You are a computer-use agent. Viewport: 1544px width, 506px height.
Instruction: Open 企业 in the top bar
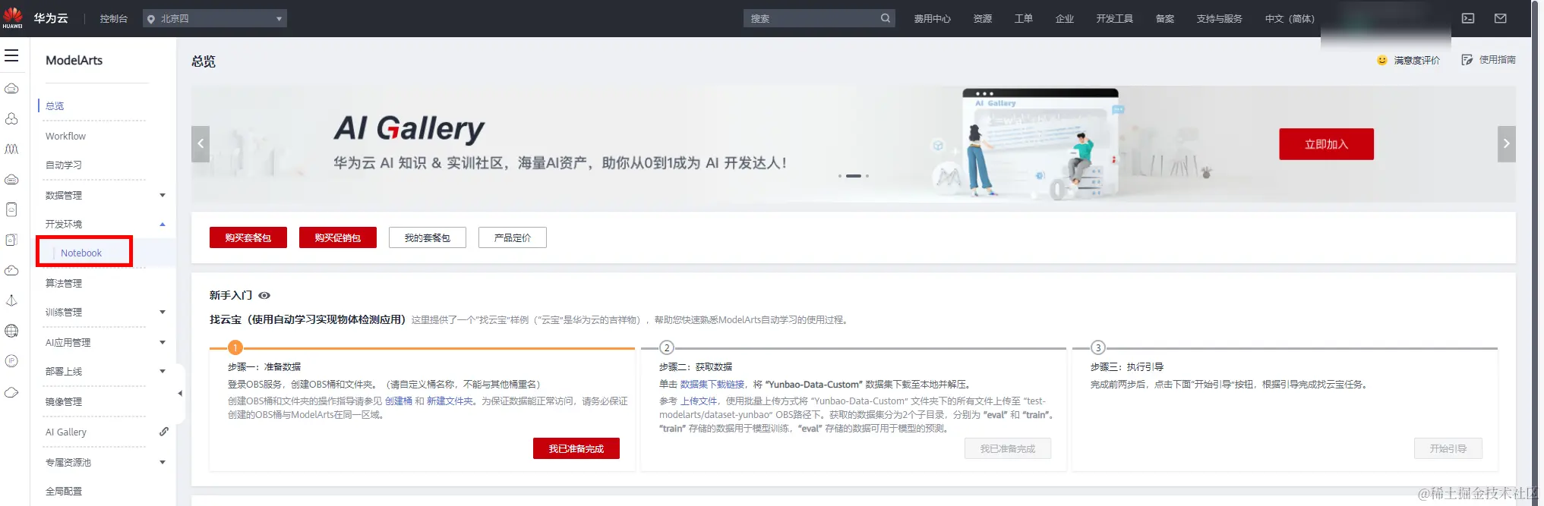point(1065,18)
